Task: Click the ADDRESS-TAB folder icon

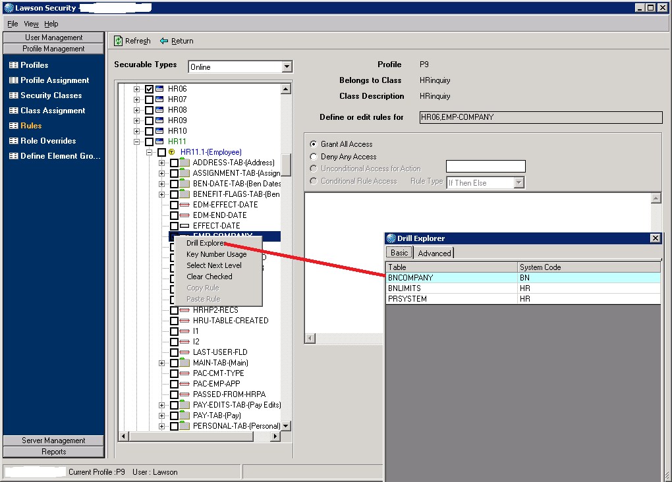Action: (x=184, y=162)
